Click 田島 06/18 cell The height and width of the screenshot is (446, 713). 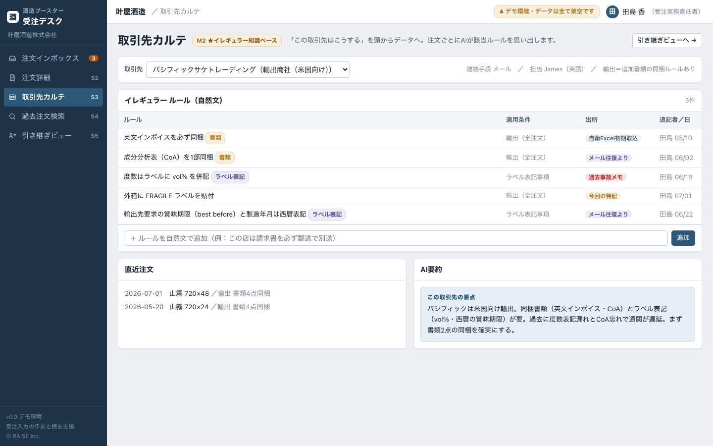click(676, 177)
